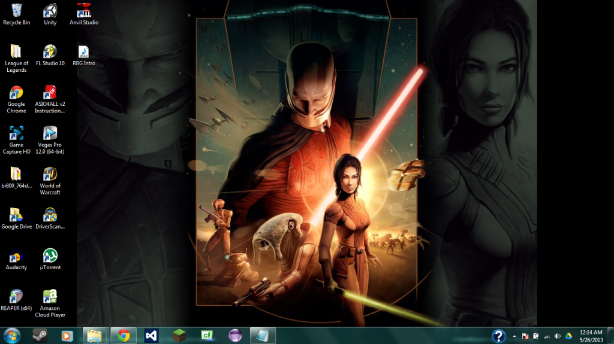
Task: Select the ASIO4ALL v2 Instruction PDF
Action: coord(50,100)
